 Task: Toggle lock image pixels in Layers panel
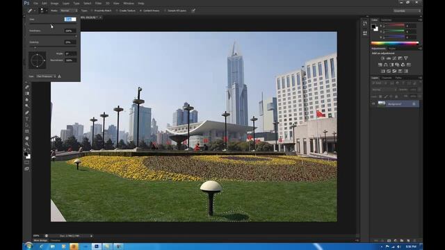click(x=386, y=97)
